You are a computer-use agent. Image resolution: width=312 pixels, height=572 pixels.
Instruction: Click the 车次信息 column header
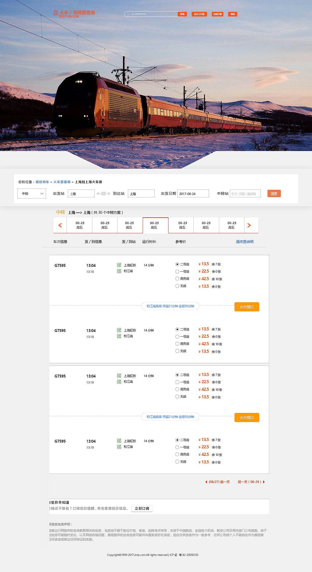(x=60, y=242)
